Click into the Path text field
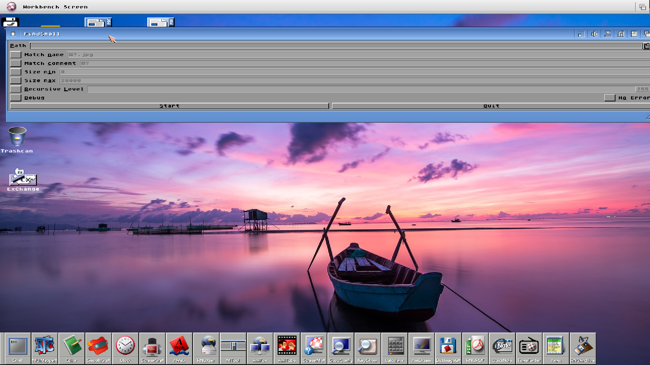650x365 pixels. point(335,46)
